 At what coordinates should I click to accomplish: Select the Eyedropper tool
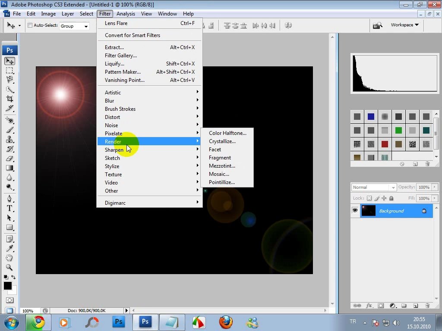(9, 249)
